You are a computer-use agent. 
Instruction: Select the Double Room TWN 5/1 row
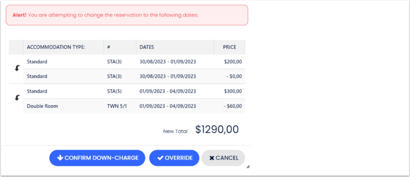[134, 106]
